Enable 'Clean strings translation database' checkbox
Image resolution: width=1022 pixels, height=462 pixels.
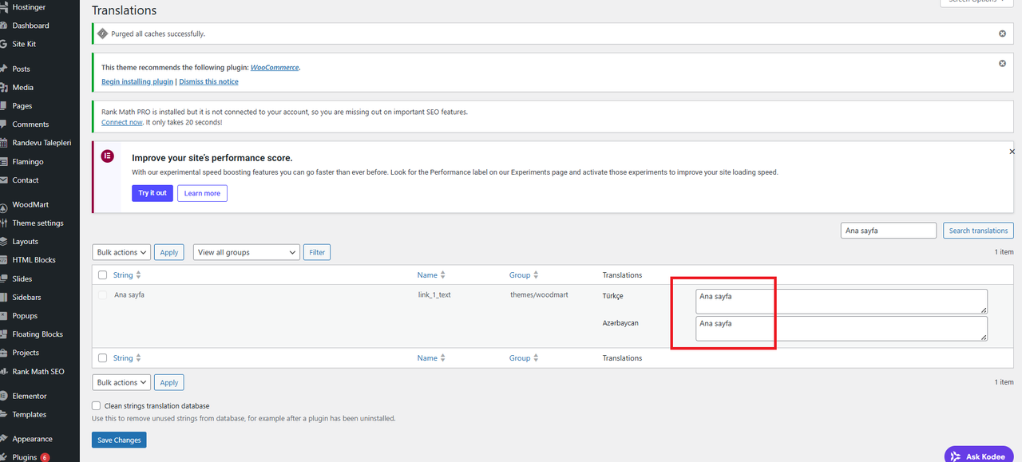pos(97,405)
